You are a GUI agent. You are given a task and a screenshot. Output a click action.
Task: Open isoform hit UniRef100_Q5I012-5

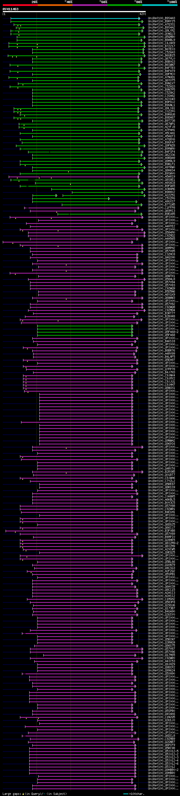(163, 751)
